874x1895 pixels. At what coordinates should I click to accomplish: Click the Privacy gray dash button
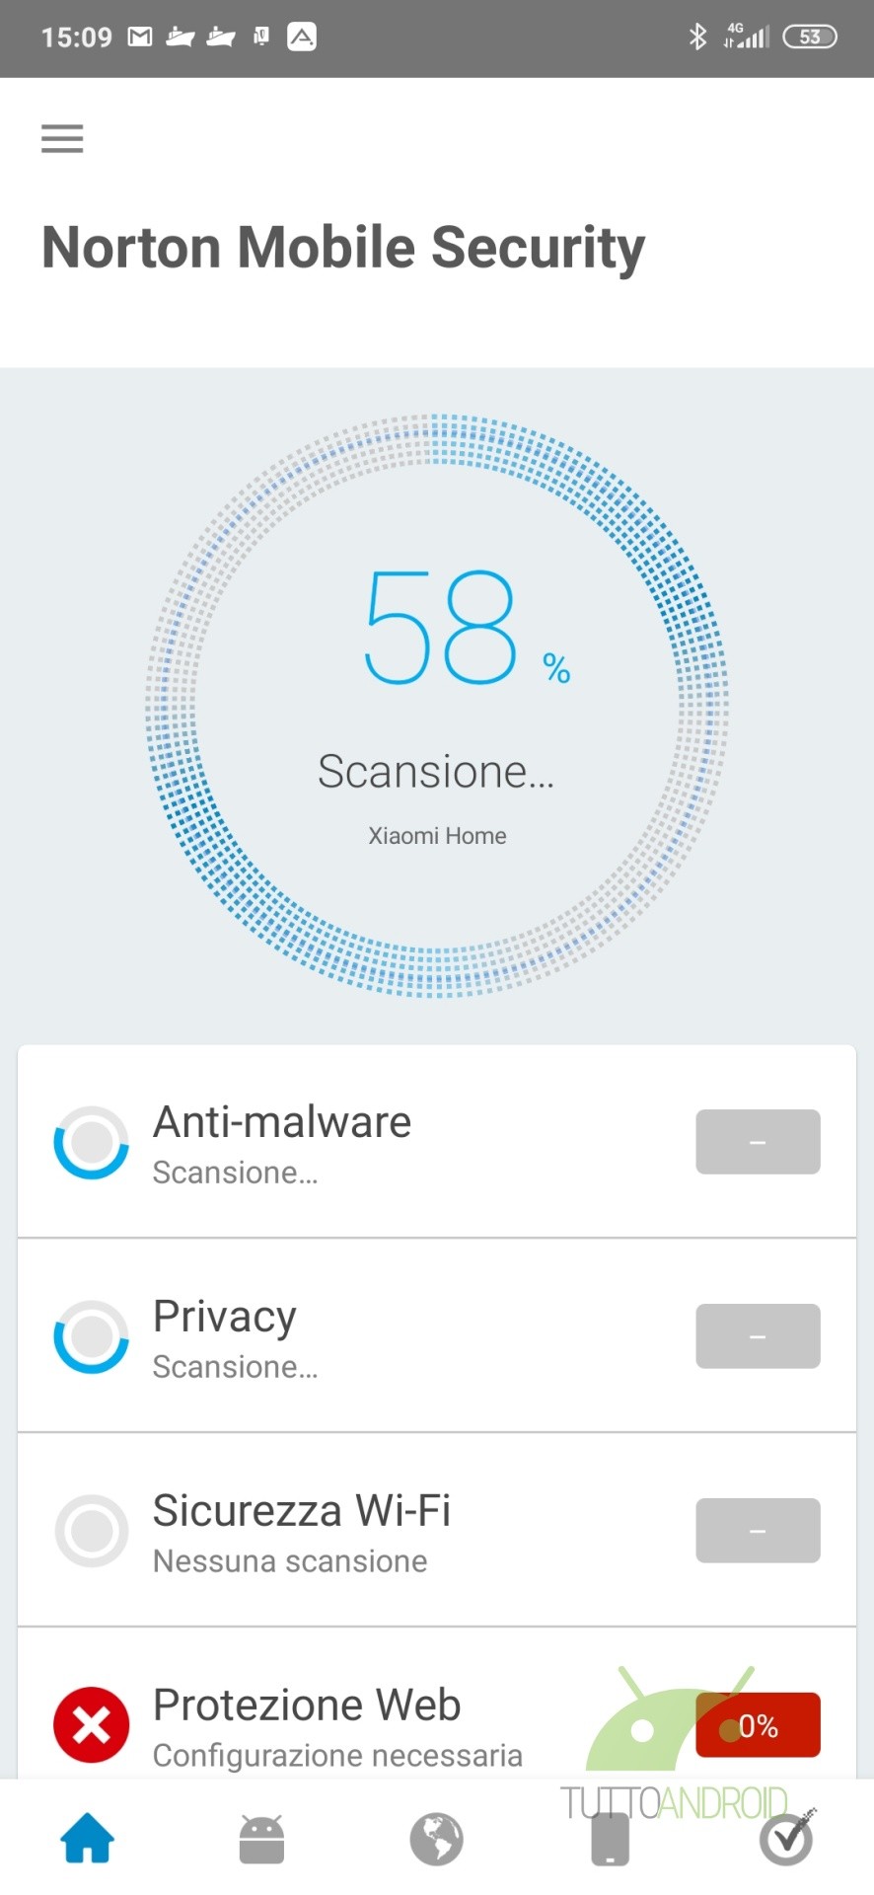coord(758,1336)
